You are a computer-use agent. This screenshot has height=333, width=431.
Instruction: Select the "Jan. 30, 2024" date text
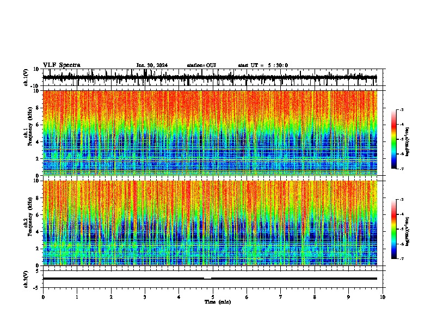[x=152, y=65]
